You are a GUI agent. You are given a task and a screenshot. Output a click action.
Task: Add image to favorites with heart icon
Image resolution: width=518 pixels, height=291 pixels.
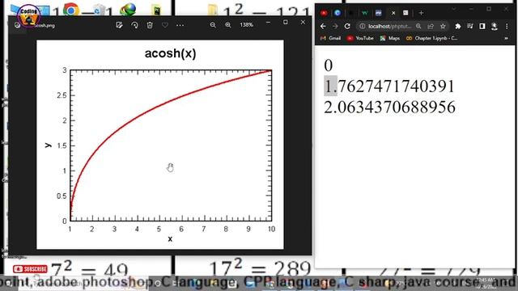tap(165, 25)
